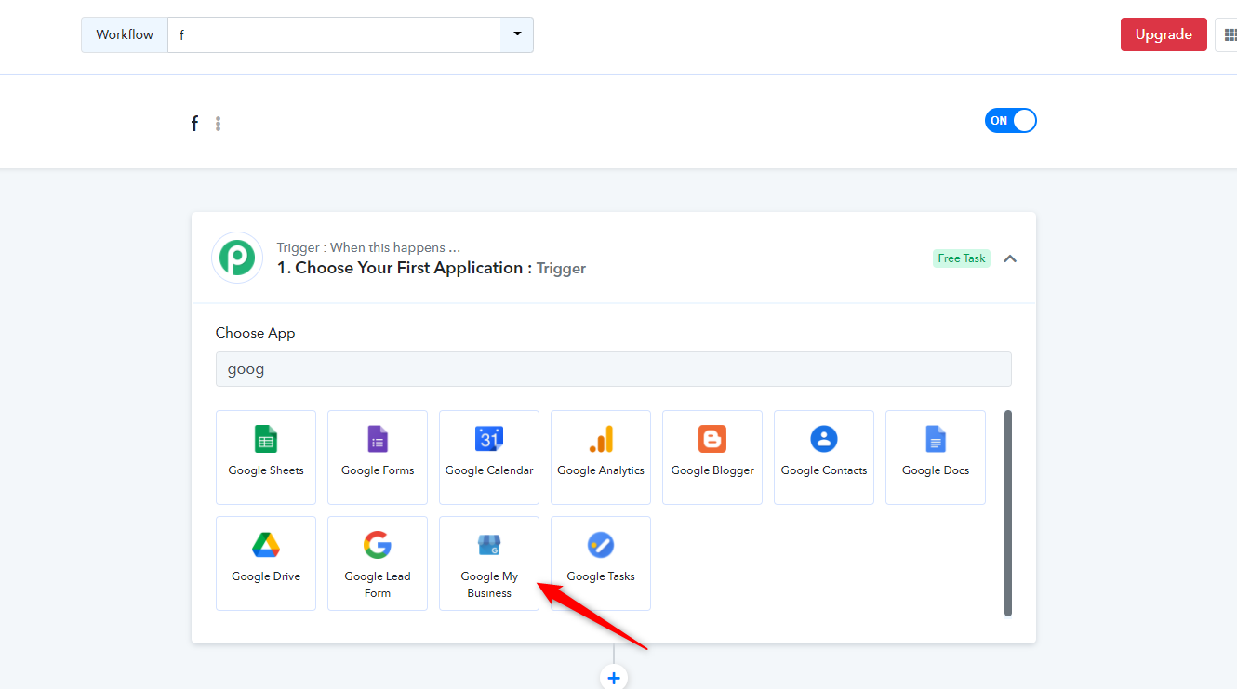
Task: Select the Google Tasks app
Action: coord(601,563)
